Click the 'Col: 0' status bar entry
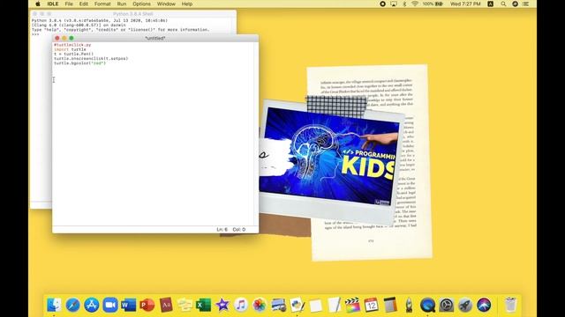Screen dimensions: 565x317 coord(239,229)
